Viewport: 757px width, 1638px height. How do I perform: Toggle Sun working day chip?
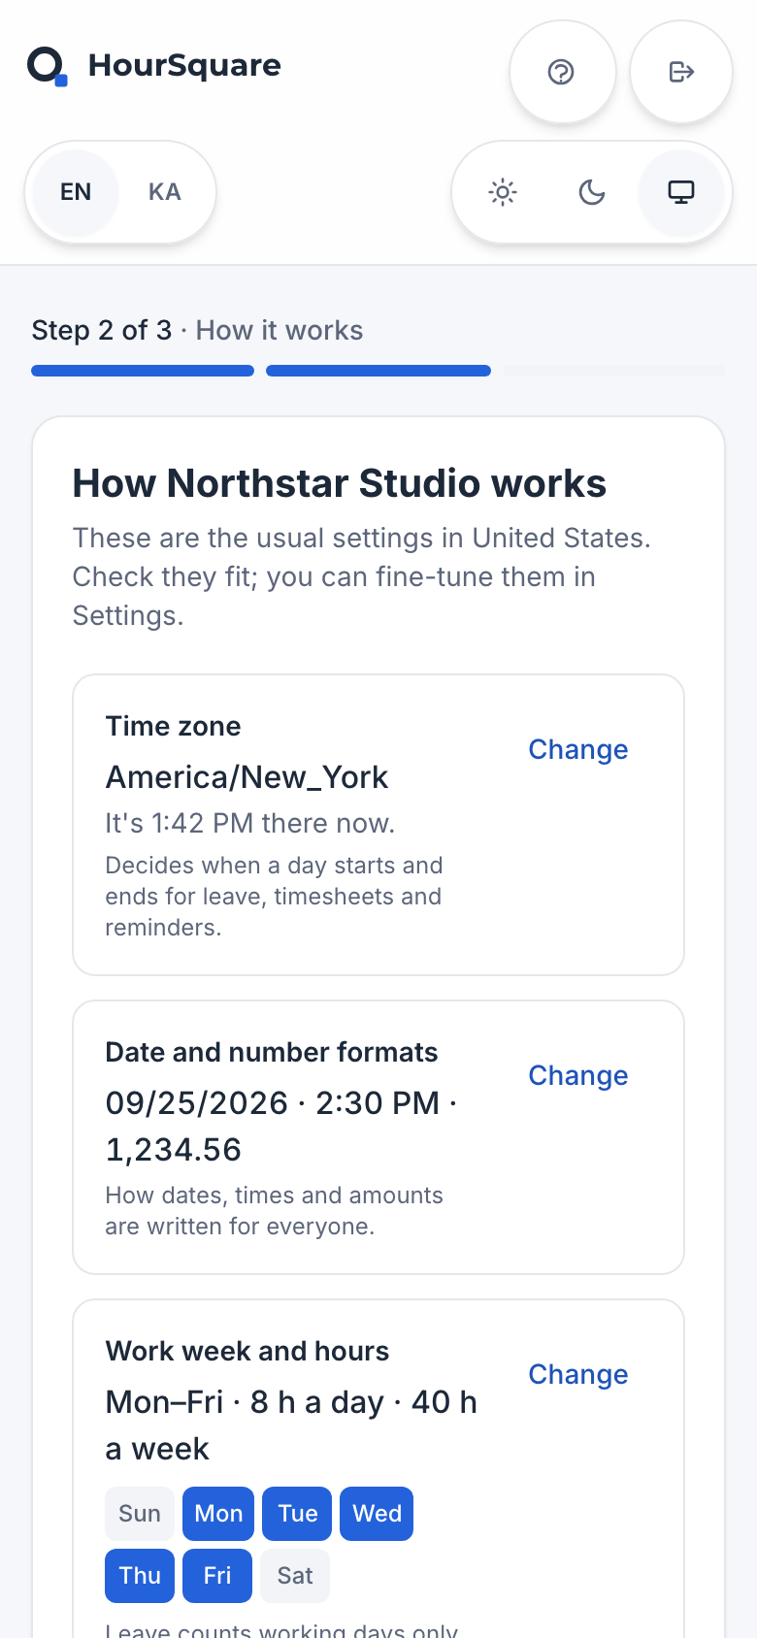pos(140,1514)
